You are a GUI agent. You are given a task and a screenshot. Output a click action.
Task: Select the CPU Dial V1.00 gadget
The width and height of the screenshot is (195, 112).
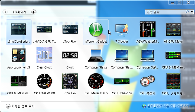click(44, 81)
